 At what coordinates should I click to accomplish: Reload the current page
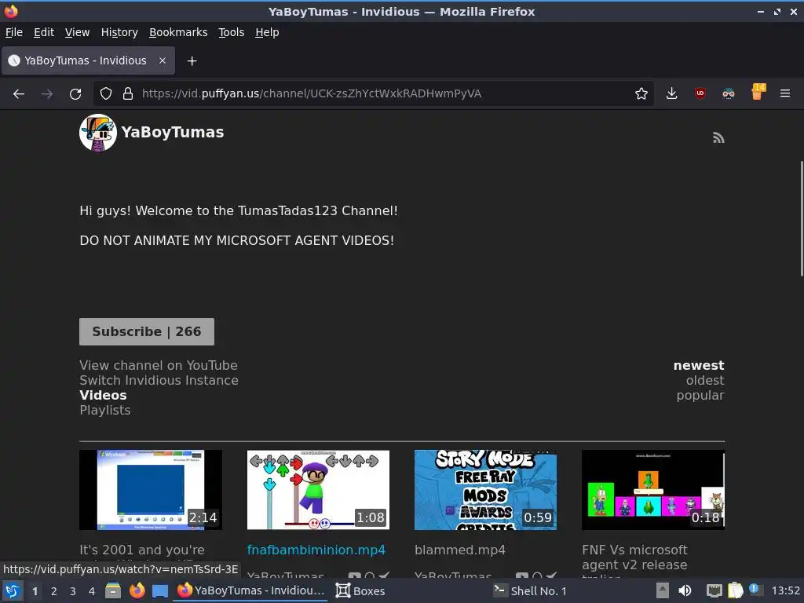75,94
